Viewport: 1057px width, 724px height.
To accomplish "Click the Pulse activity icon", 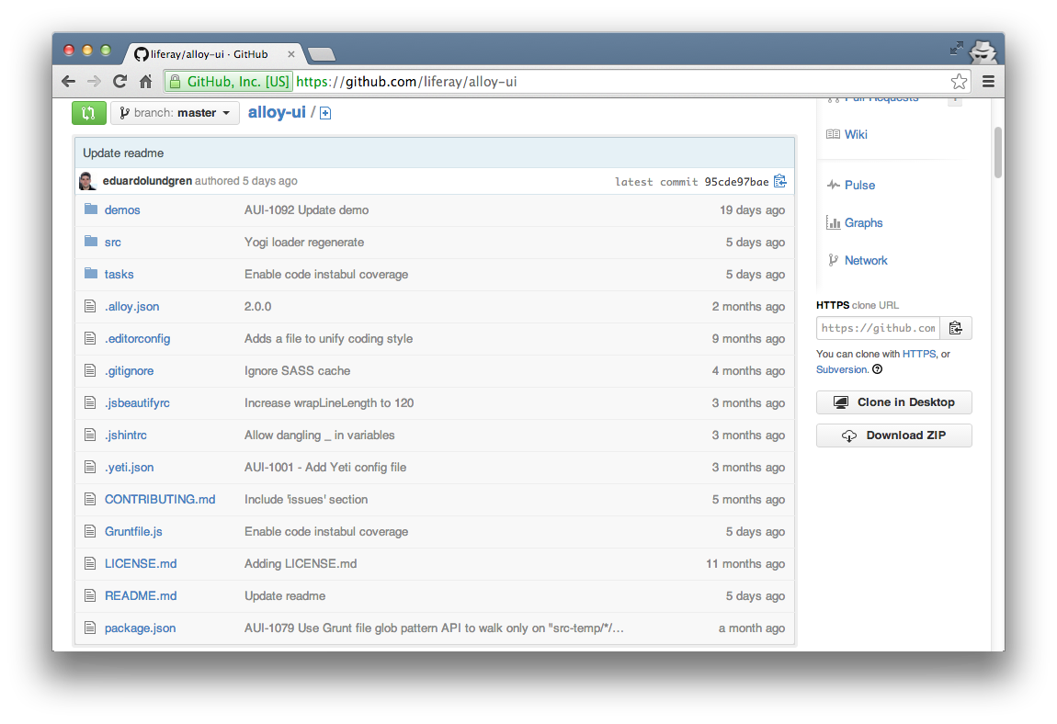I will tap(834, 185).
